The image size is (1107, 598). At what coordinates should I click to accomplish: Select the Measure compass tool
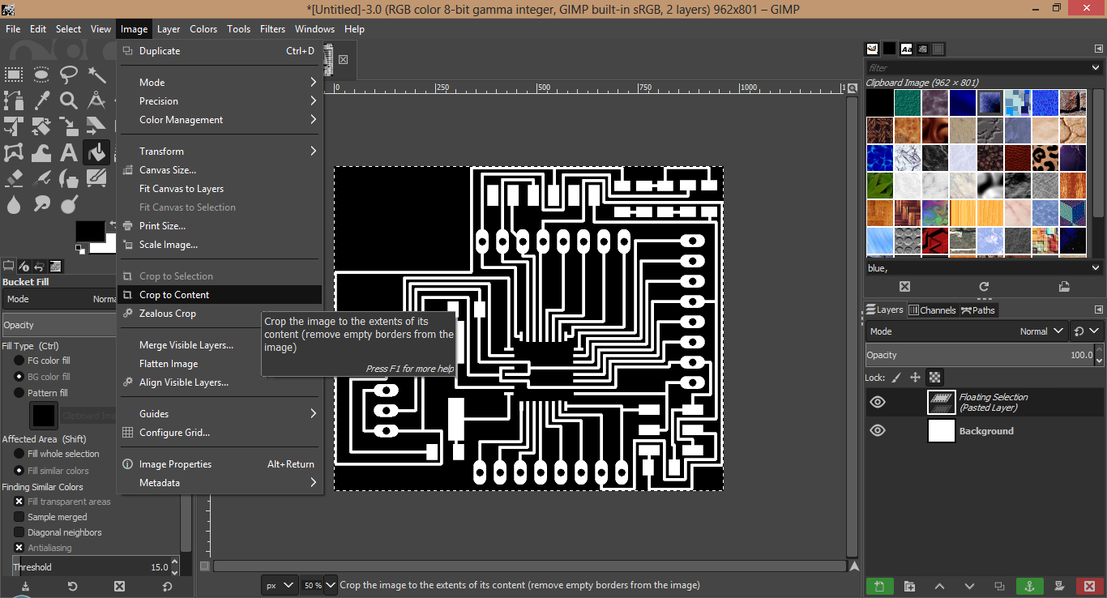[96, 100]
